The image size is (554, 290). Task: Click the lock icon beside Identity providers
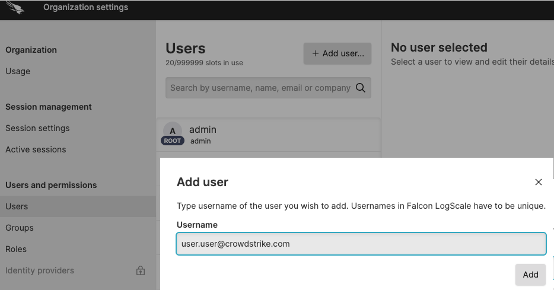[x=141, y=271]
